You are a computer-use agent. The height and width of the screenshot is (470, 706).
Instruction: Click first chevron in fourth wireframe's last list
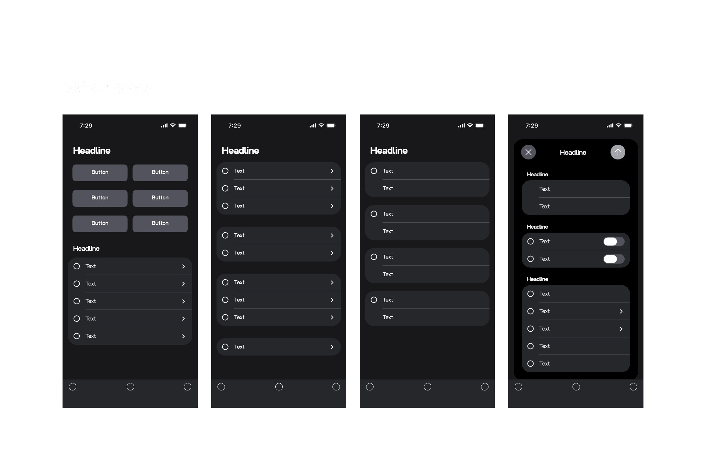pyautogui.click(x=621, y=311)
